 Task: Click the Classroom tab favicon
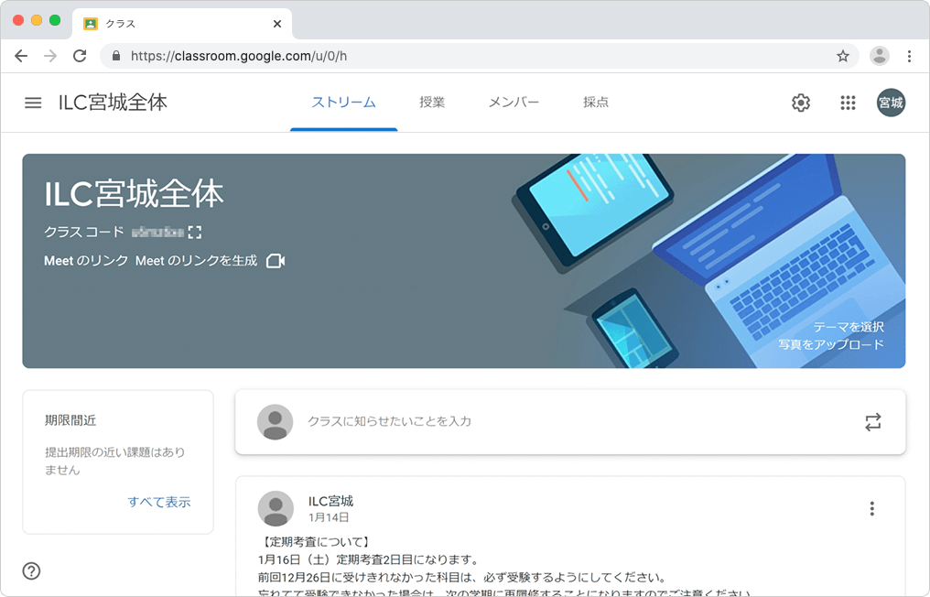(90, 24)
